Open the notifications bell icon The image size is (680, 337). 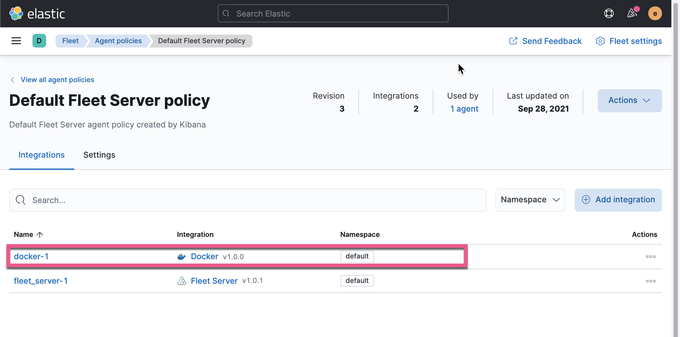point(632,13)
